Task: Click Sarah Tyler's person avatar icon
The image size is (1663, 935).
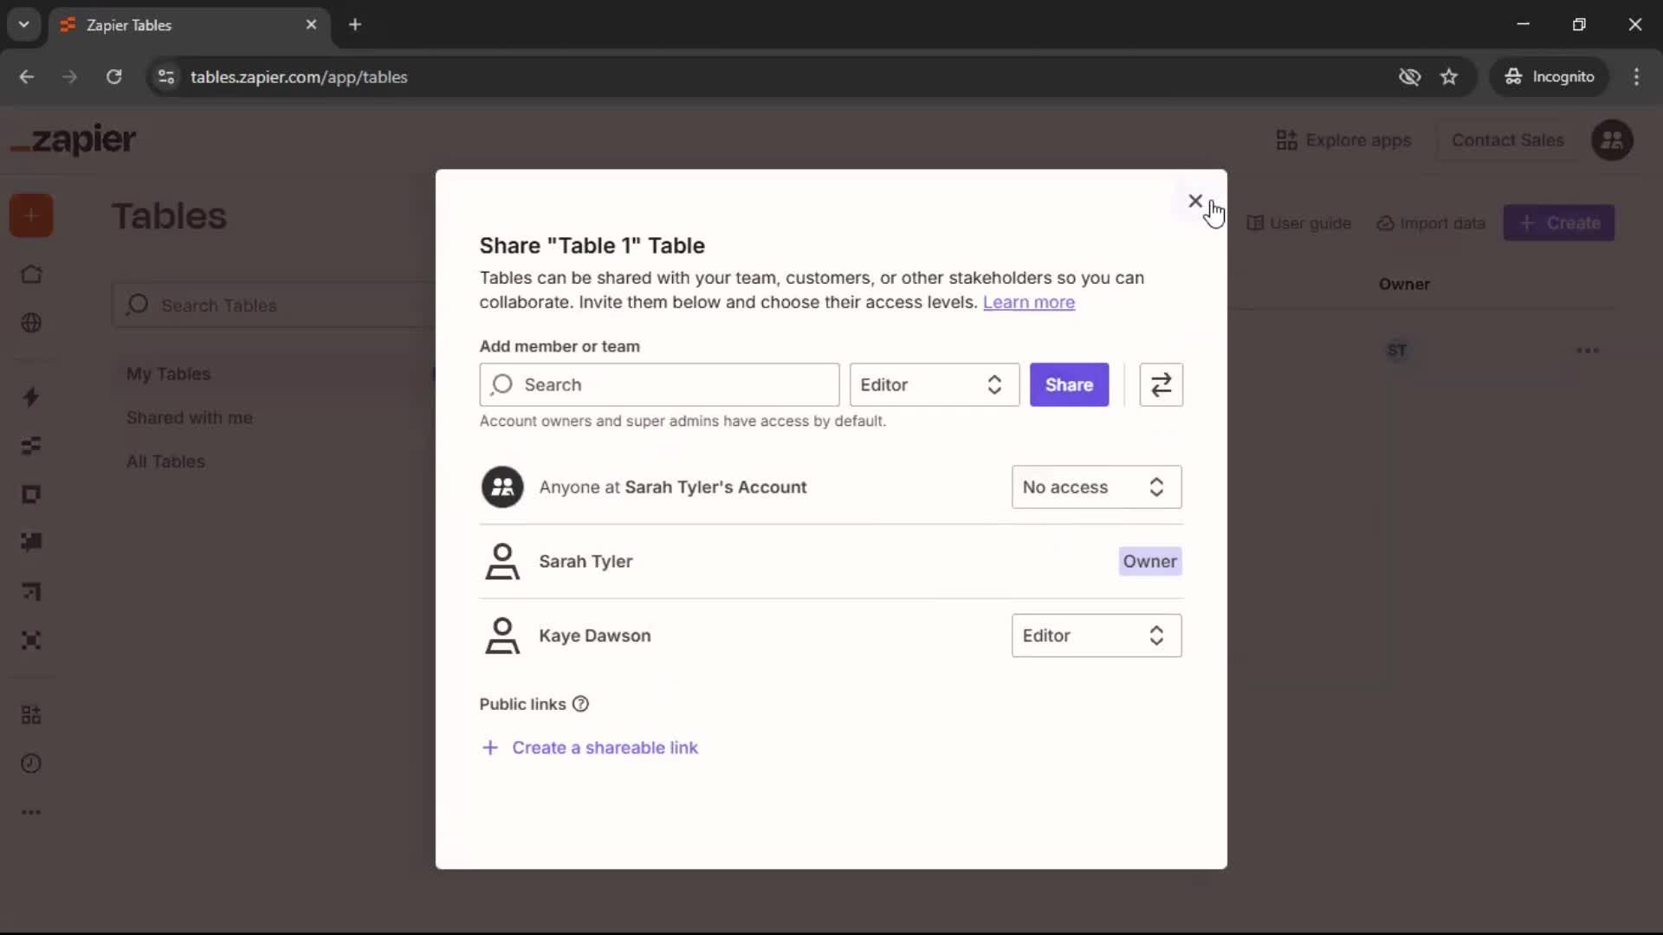Action: 502,561
